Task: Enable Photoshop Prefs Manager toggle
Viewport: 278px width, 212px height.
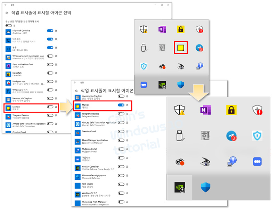Action: click(121, 202)
